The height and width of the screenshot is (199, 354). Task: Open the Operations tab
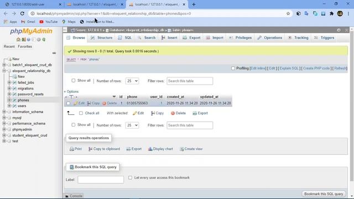point(270,38)
